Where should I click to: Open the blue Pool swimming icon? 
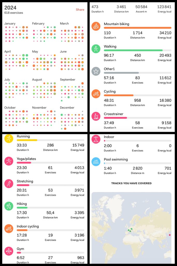coord(96,162)
